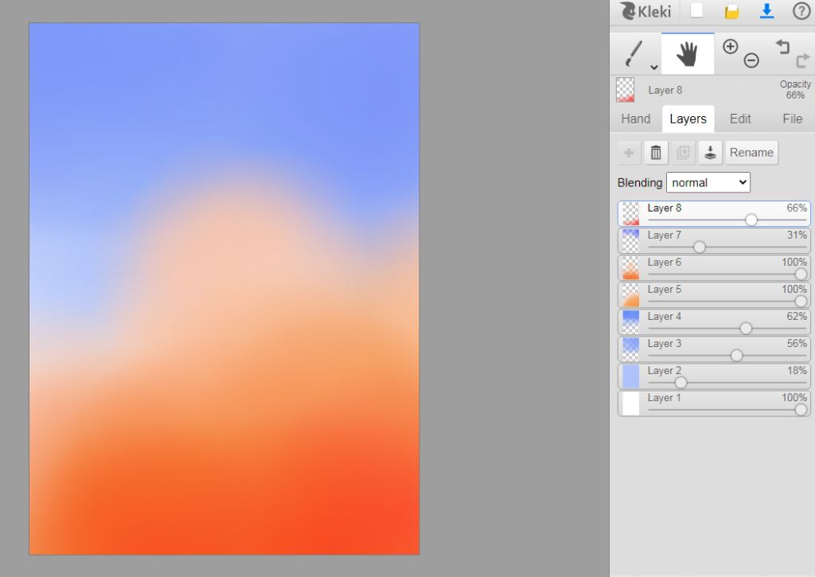Click the Kleki logo
The image size is (815, 577).
[x=645, y=11]
